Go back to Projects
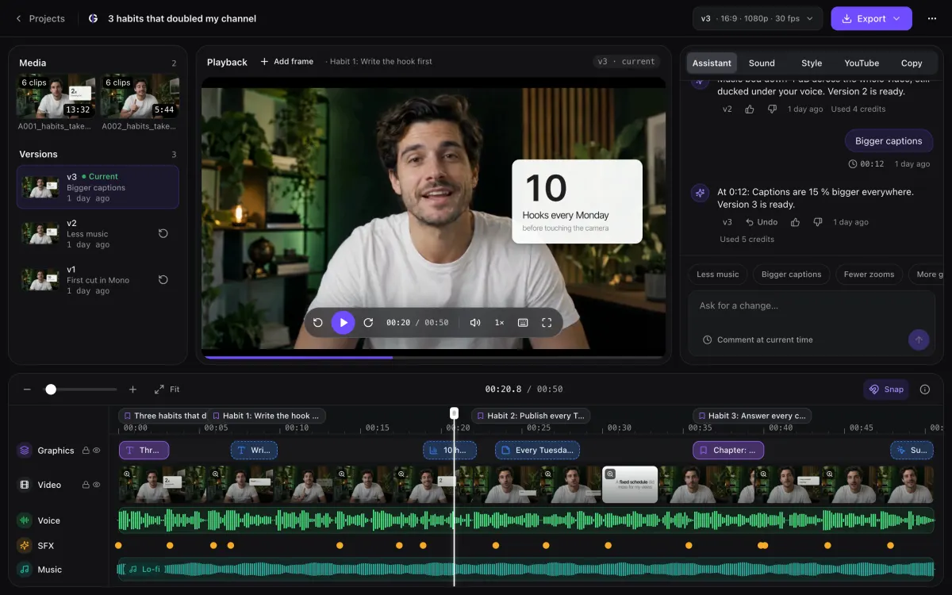Image resolution: width=952 pixels, height=595 pixels. coord(40,18)
